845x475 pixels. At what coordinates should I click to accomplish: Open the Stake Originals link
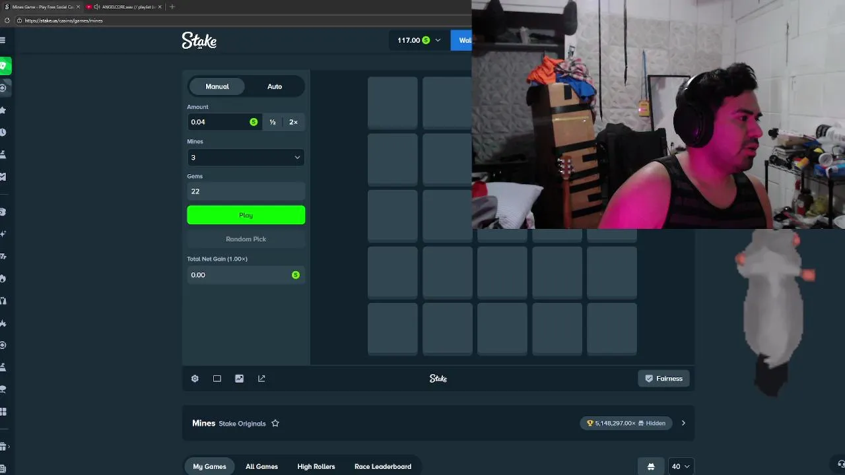point(242,424)
